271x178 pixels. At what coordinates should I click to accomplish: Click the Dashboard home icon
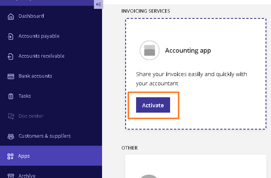[11, 16]
